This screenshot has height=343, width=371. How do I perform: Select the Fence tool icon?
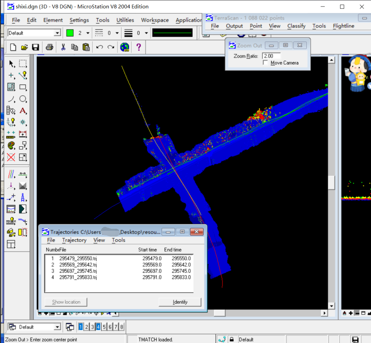click(23, 64)
